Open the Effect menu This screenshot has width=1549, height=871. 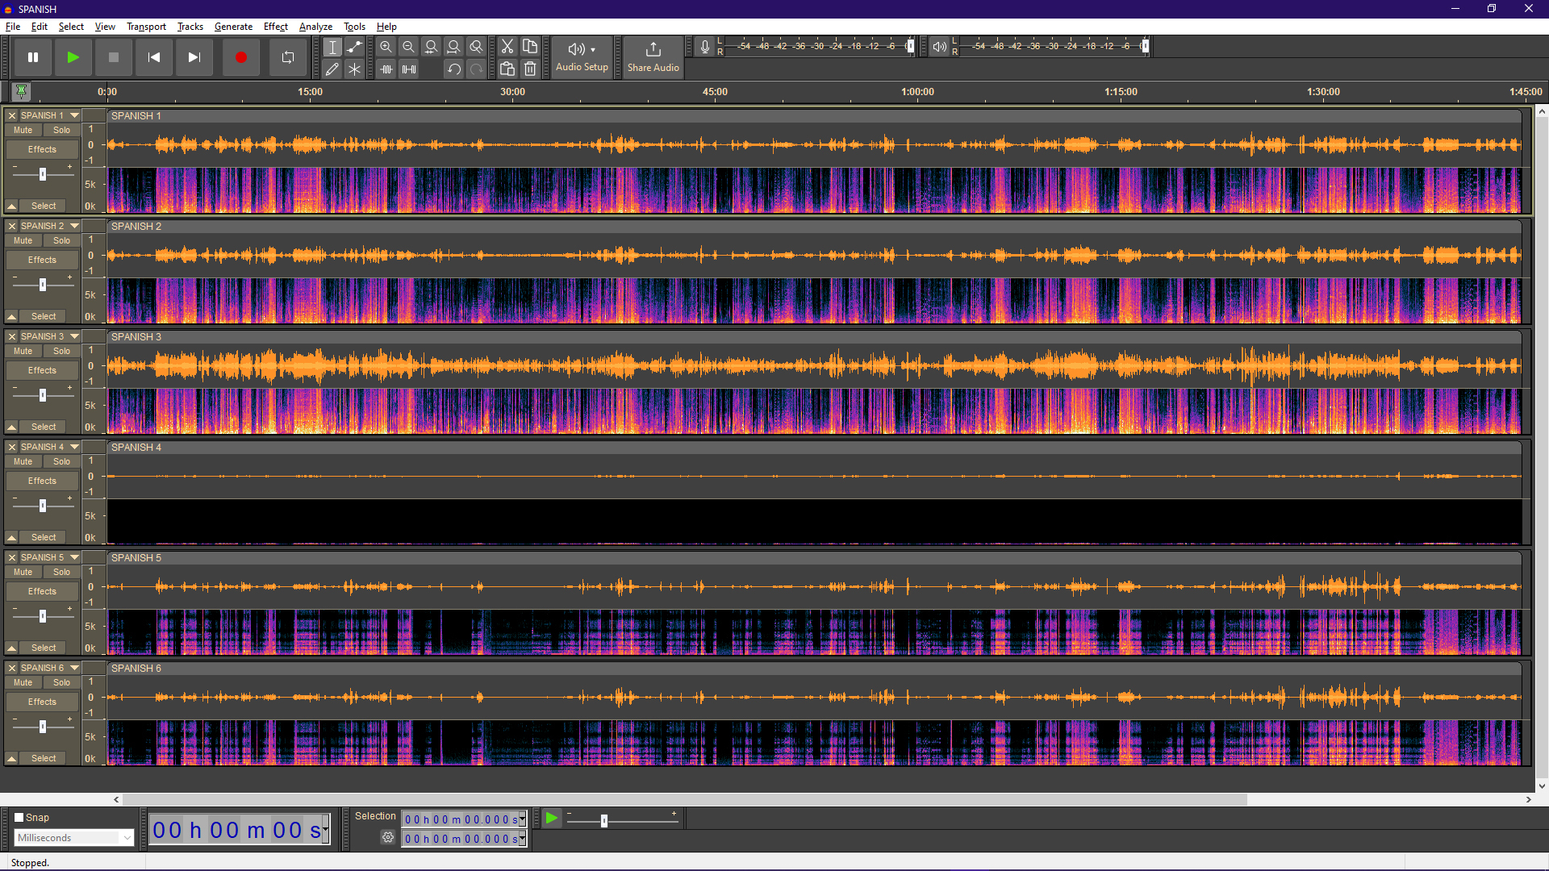point(276,27)
